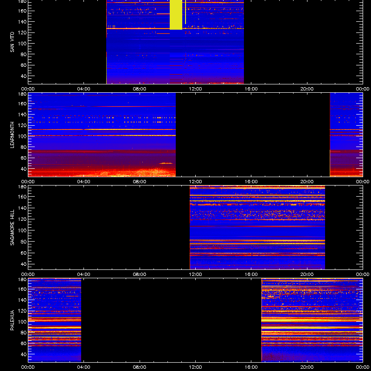Click the 12:00 time label under San Vito plot
Viewport: 371px width, 371px height.
click(195, 89)
